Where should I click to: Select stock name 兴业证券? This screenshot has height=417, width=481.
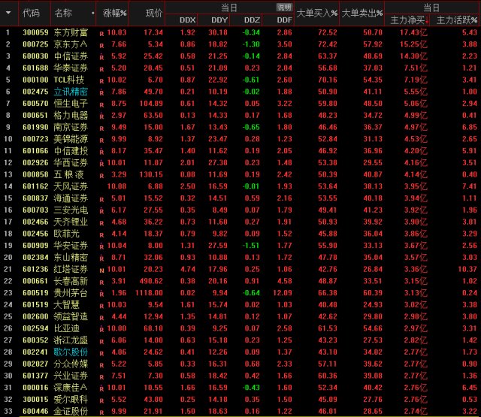[71, 376]
